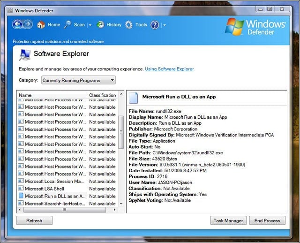Click the Help question mark icon
Viewport: 300px width, 243px height.
click(155, 25)
